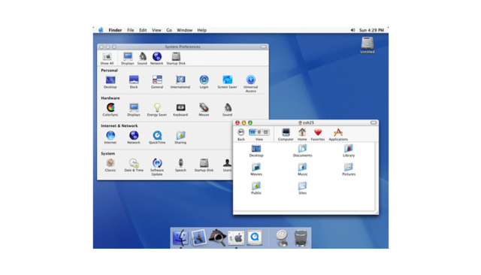Screen dimensions: 481x275
Task: Open Sherlock from the Dock
Action: pyautogui.click(x=217, y=237)
